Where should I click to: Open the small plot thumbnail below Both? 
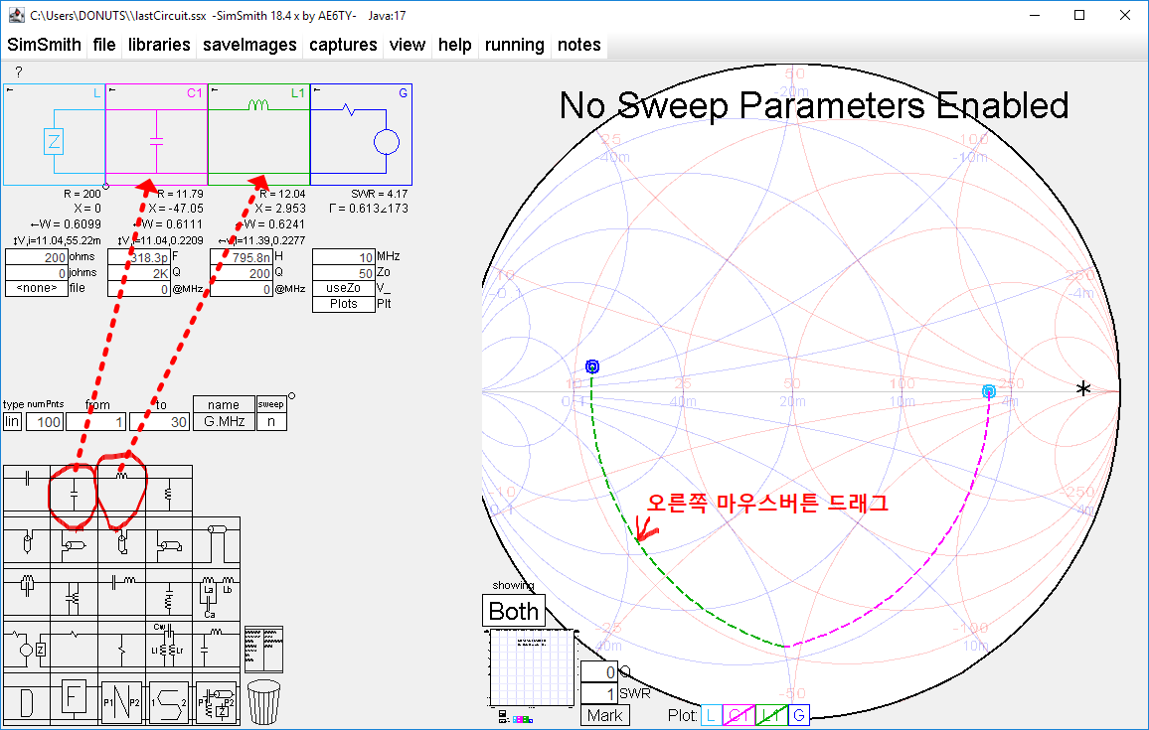click(532, 667)
